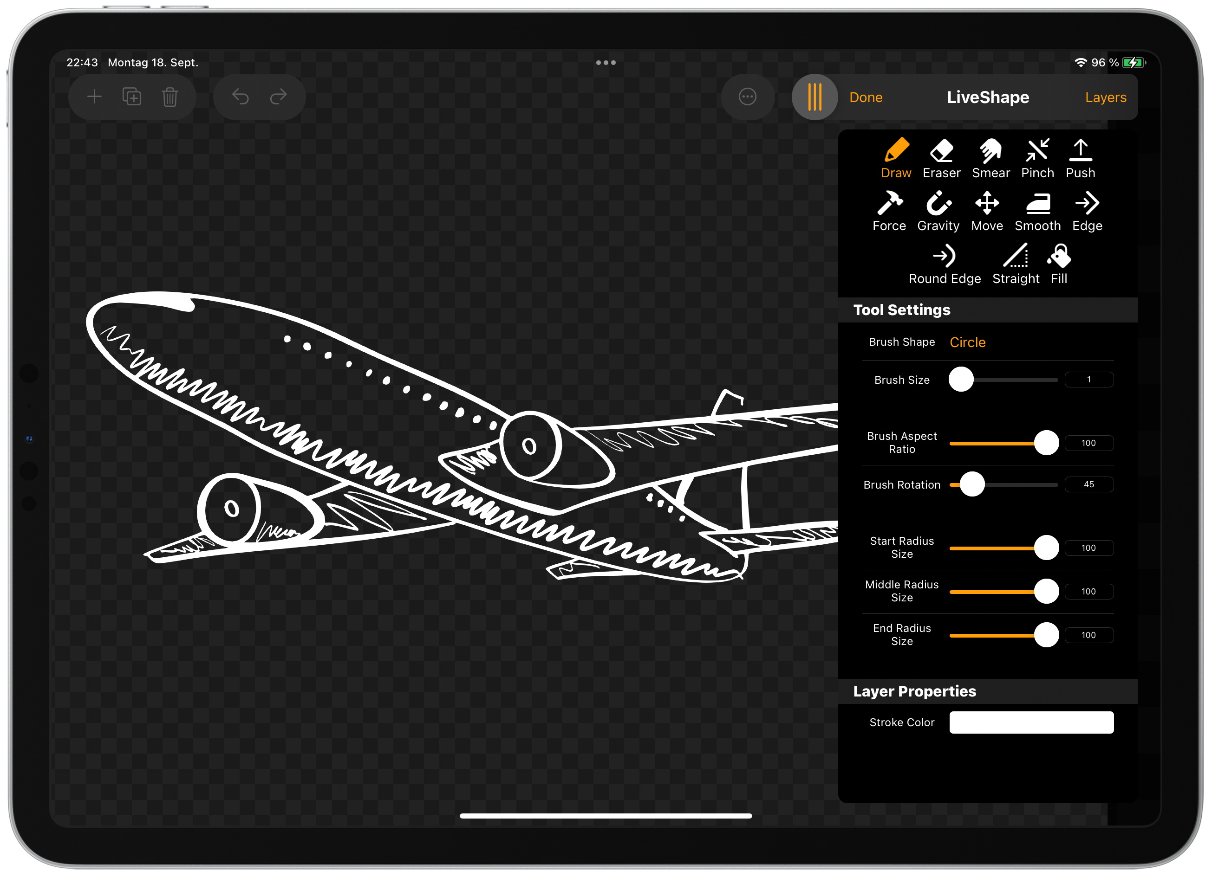Tap the battery status icon
The height and width of the screenshot is (877, 1212).
click(1133, 63)
